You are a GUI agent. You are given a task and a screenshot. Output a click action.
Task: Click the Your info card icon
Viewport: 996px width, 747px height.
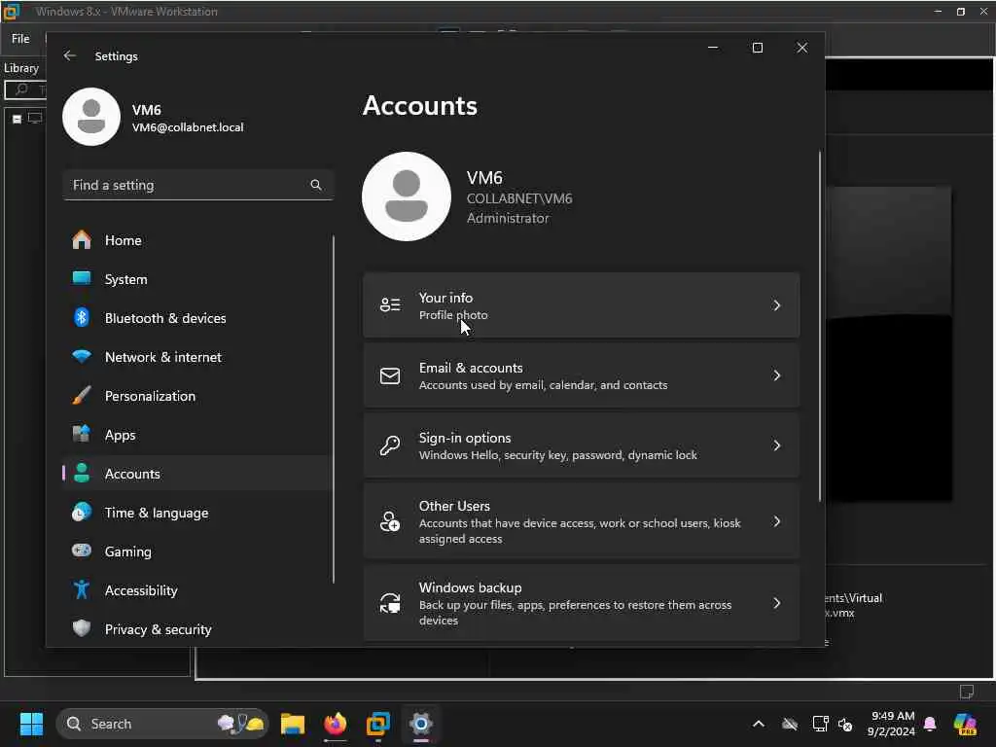pos(390,305)
